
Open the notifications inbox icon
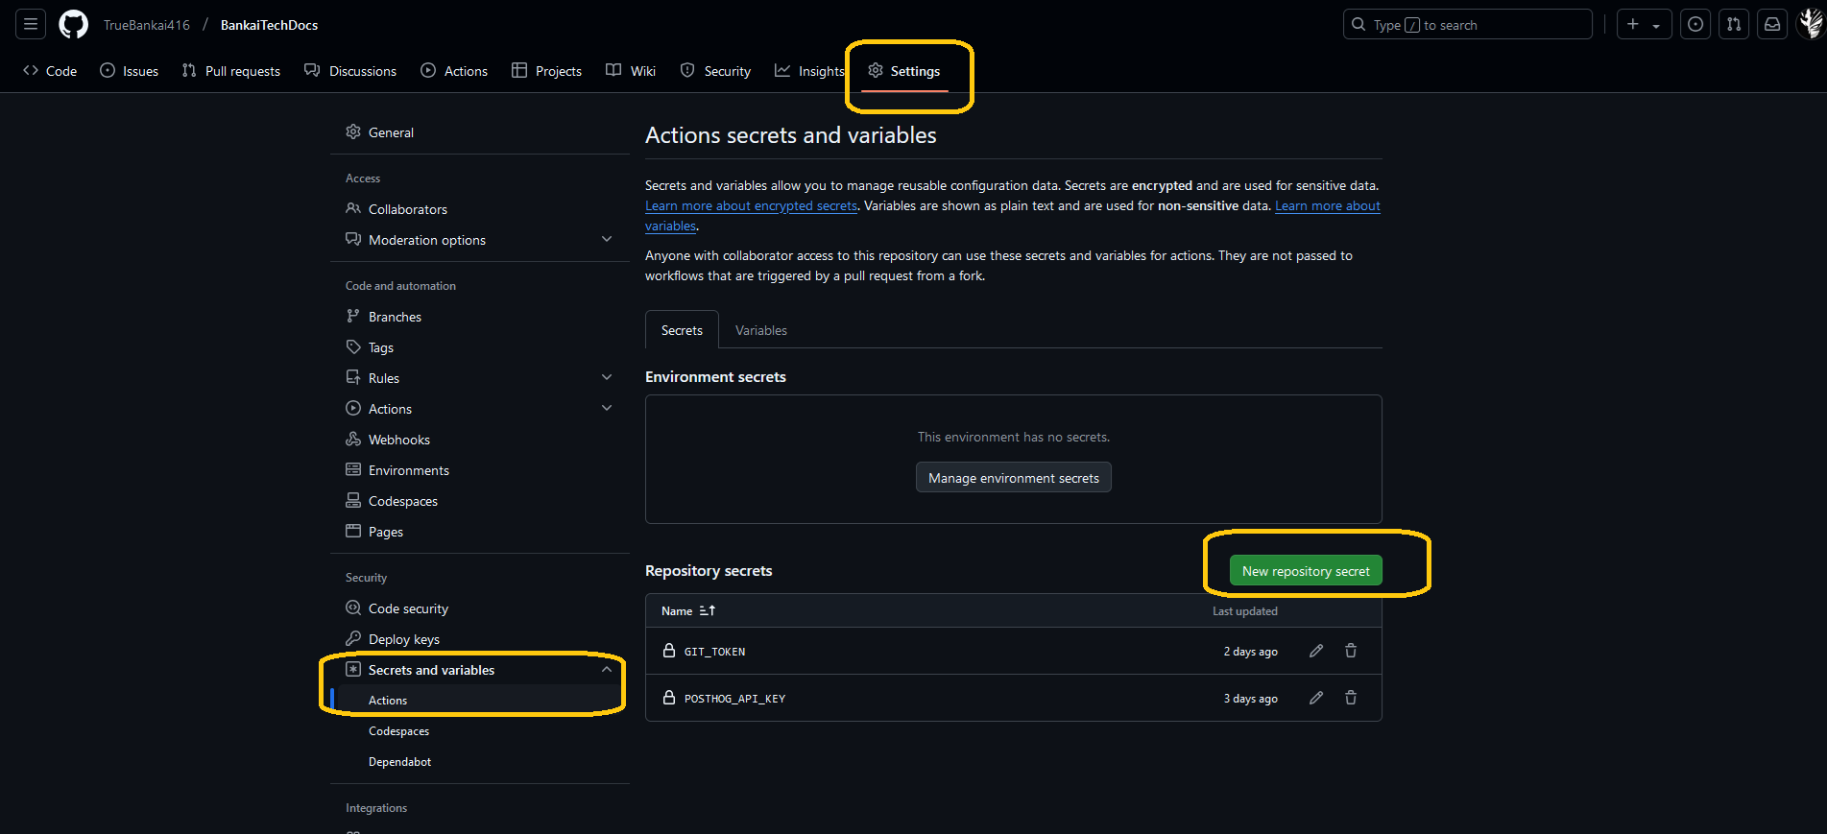pos(1772,25)
